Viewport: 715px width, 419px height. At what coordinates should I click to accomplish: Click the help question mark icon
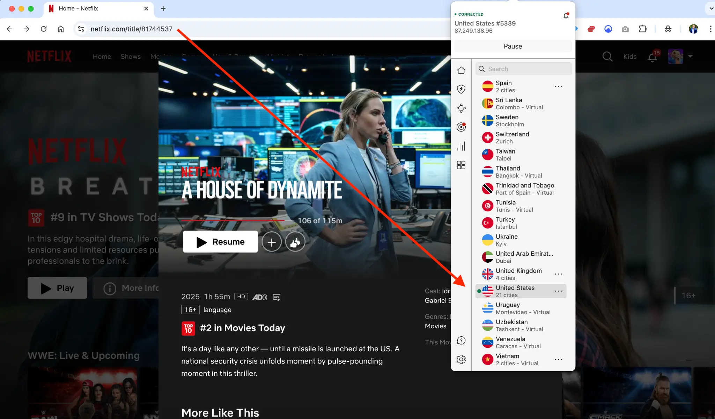461,340
